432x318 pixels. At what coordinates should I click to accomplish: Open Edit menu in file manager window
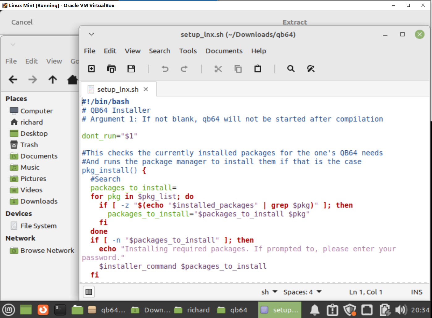32,61
